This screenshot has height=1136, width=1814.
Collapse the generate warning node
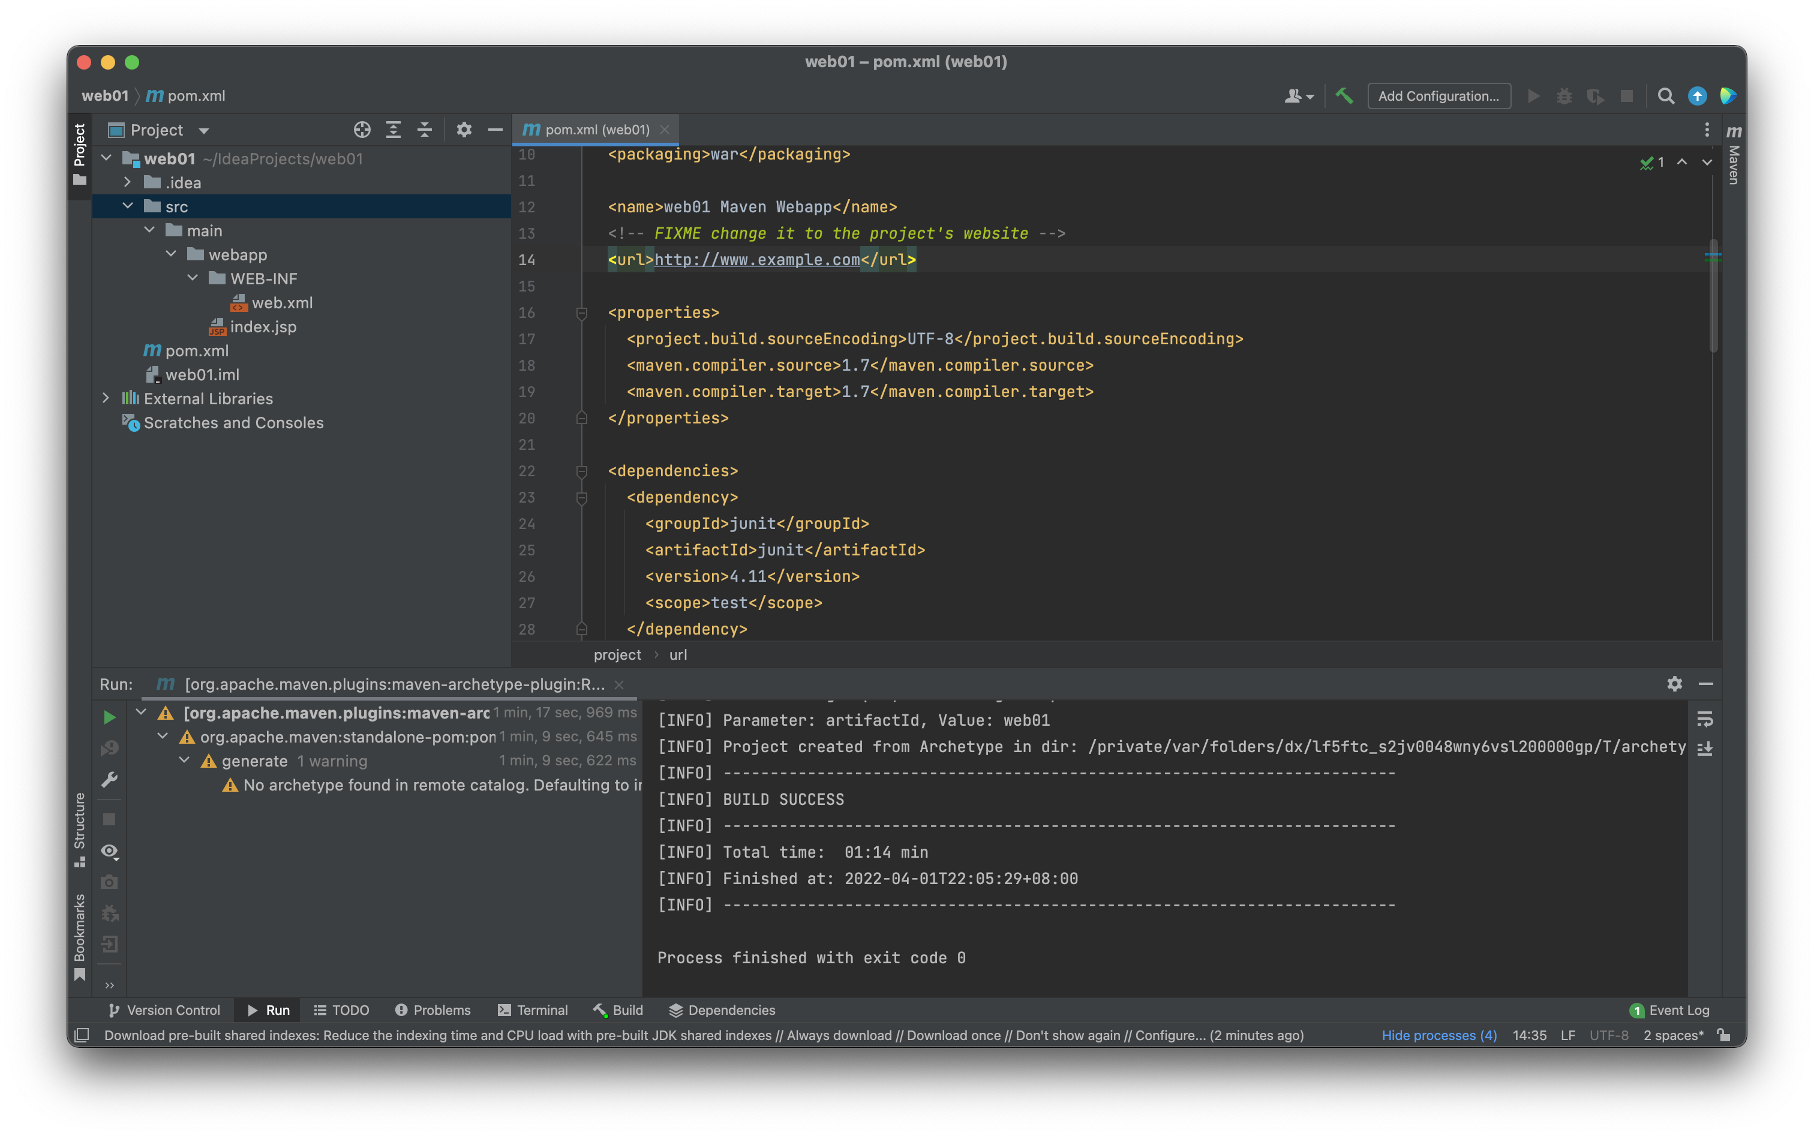click(x=184, y=761)
